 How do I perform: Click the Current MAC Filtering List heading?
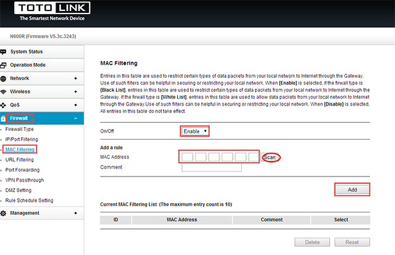click(x=166, y=204)
